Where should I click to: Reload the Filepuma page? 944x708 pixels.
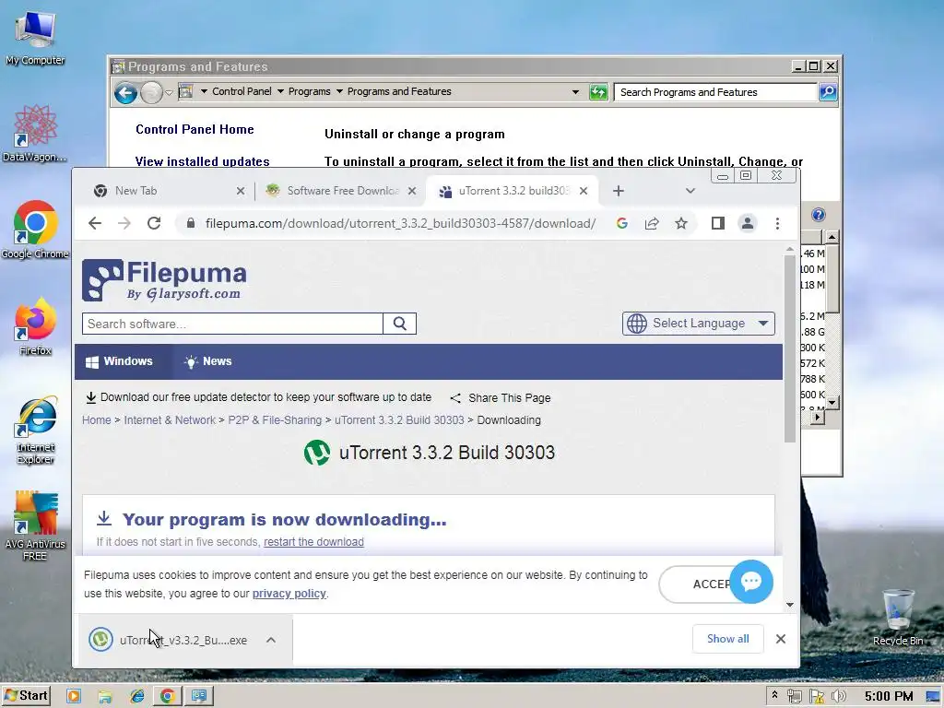click(154, 223)
